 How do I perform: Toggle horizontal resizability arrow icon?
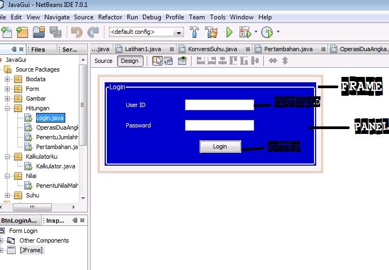[273, 61]
